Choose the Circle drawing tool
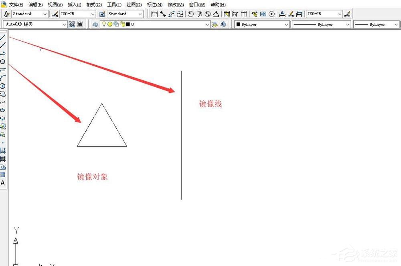This screenshot has height=266, width=401. pyautogui.click(x=2, y=86)
